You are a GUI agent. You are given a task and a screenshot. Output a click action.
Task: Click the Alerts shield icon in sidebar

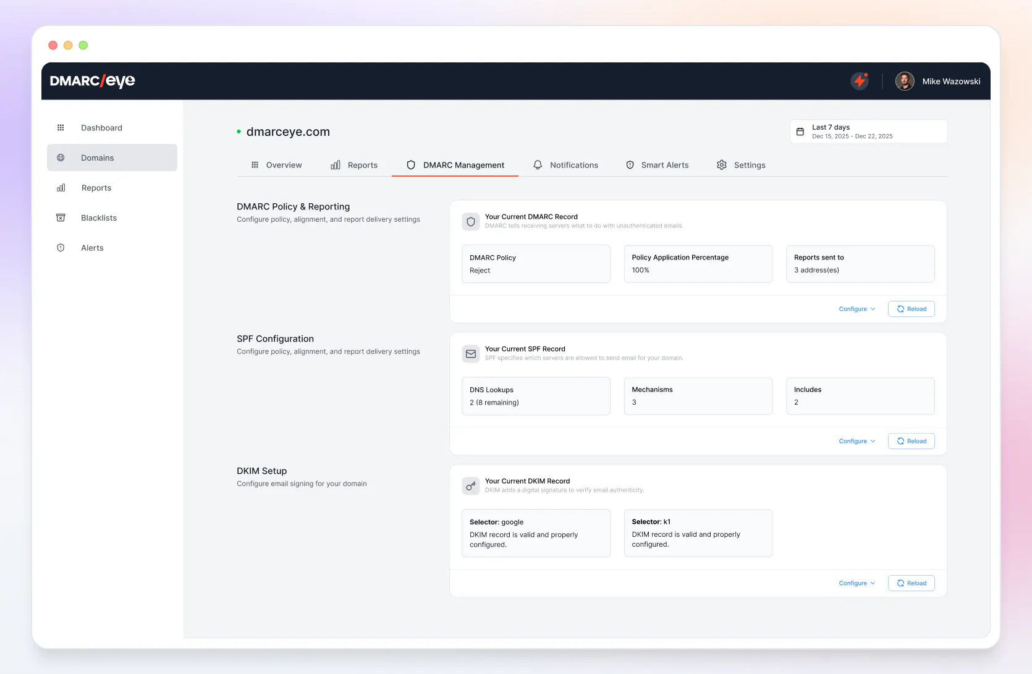[61, 248]
